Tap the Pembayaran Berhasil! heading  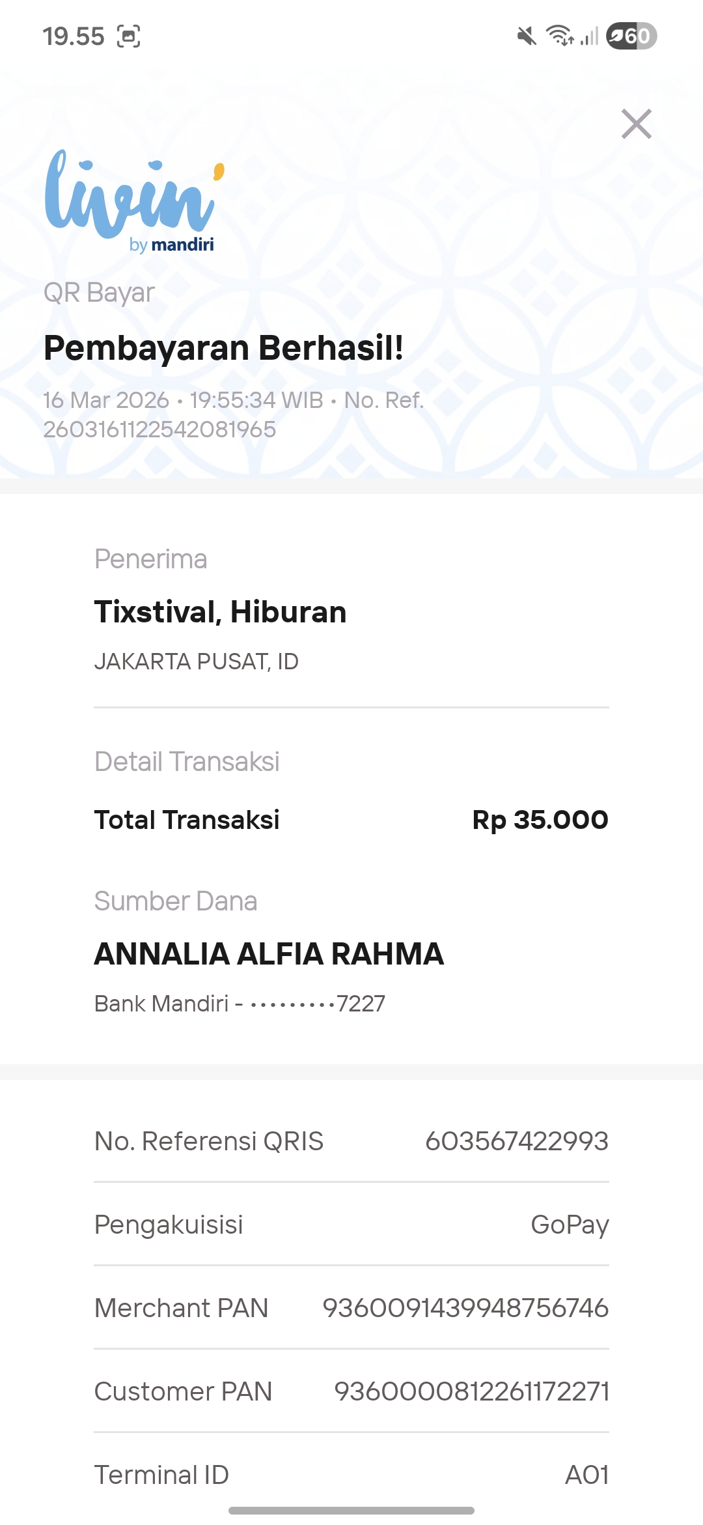pyautogui.click(x=223, y=348)
